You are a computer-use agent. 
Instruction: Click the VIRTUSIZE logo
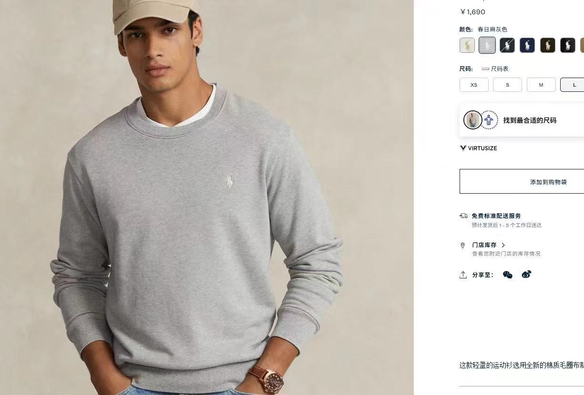(x=478, y=148)
